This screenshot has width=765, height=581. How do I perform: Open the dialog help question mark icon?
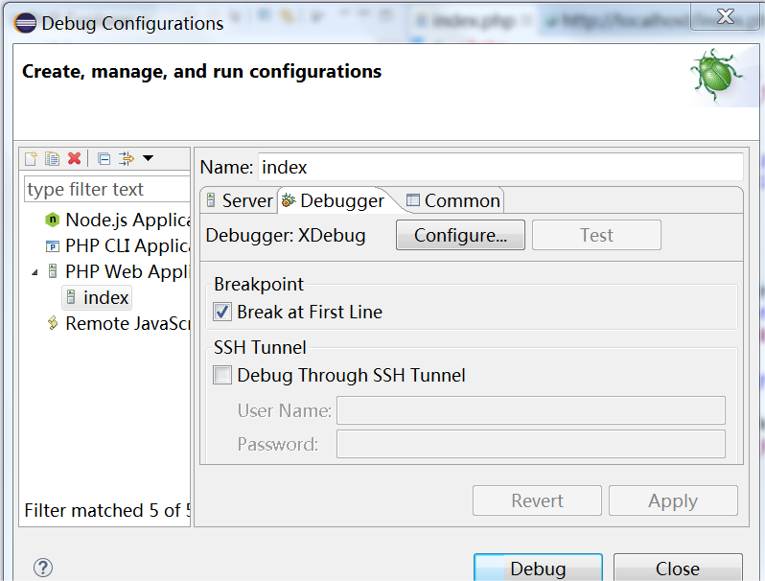point(43,568)
